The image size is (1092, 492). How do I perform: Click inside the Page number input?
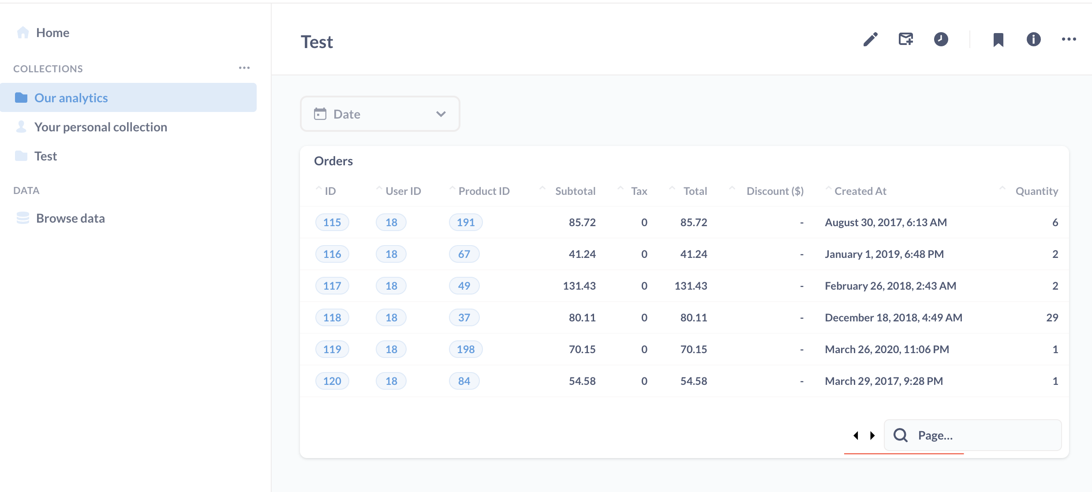click(948, 435)
